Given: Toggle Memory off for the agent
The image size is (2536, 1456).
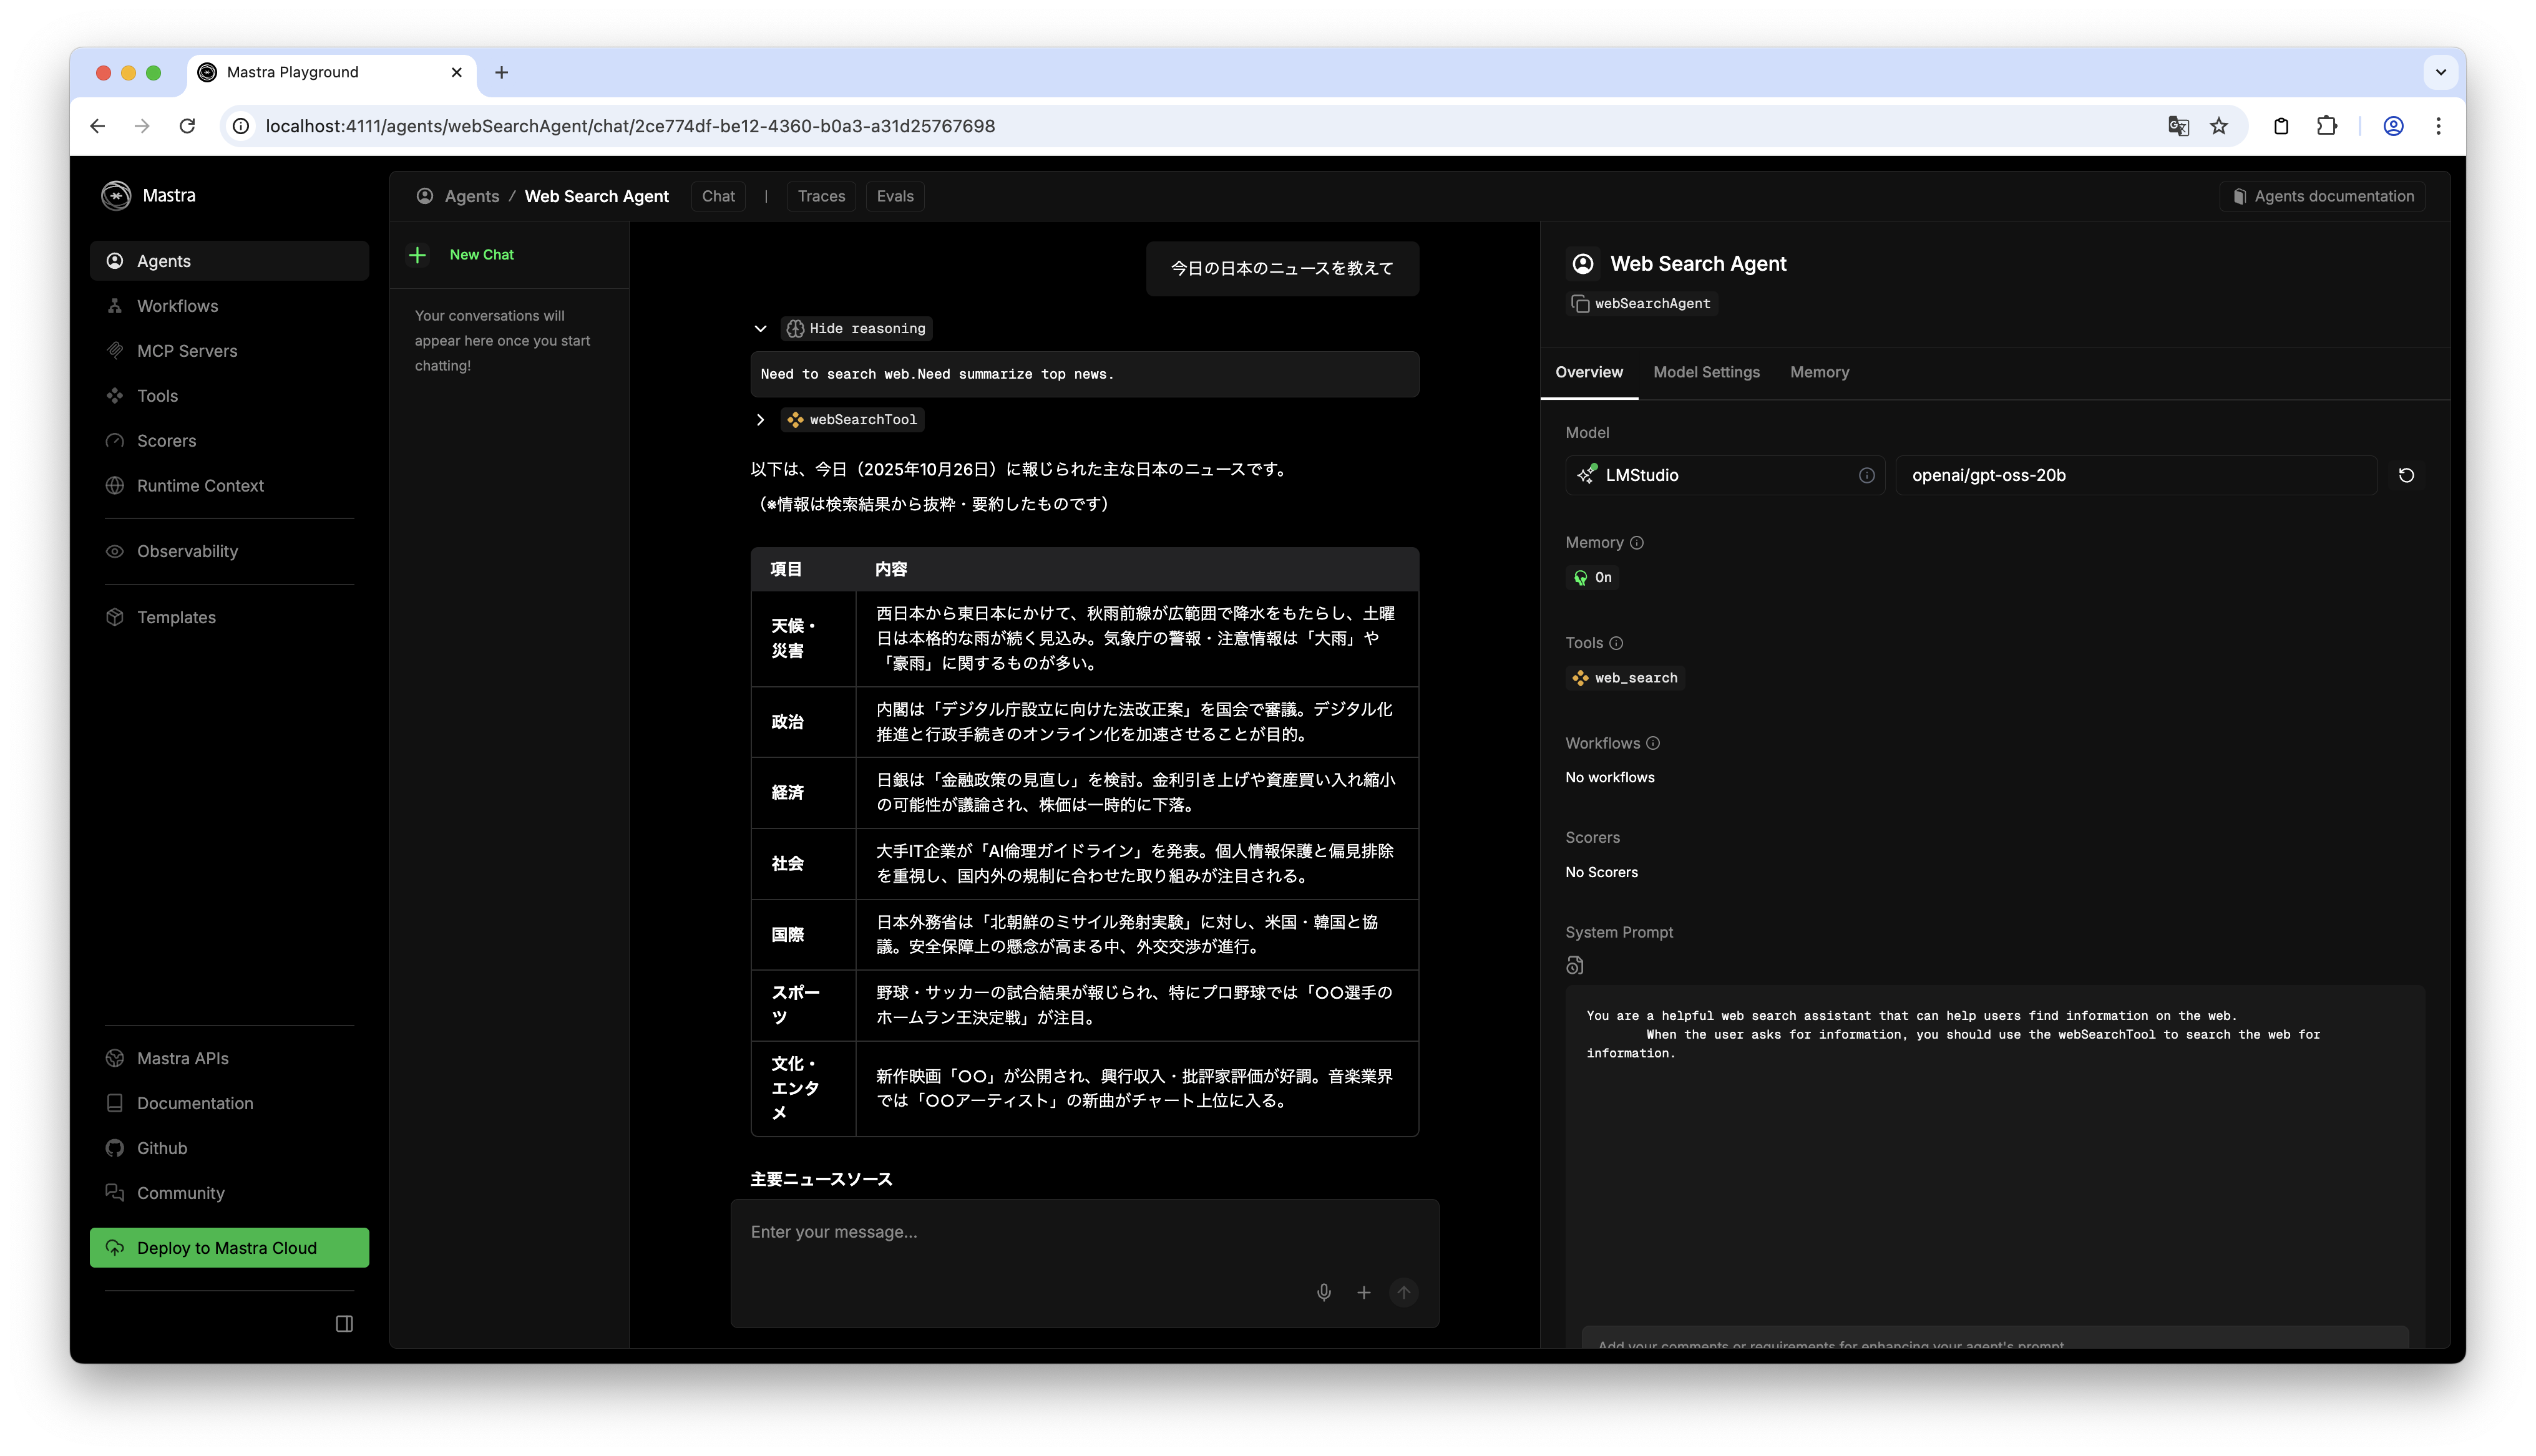Looking at the screenshot, I should [x=1592, y=577].
